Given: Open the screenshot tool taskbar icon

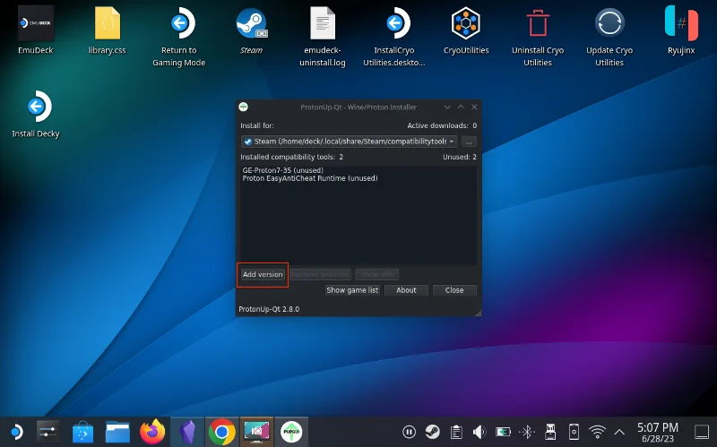Looking at the screenshot, I should point(256,432).
